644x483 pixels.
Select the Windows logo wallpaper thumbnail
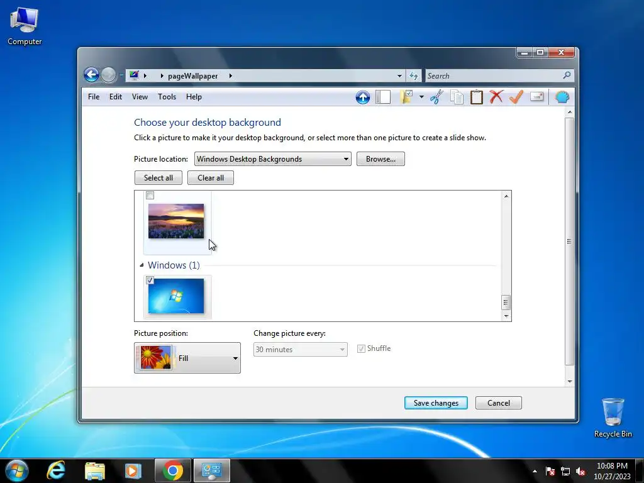click(176, 296)
